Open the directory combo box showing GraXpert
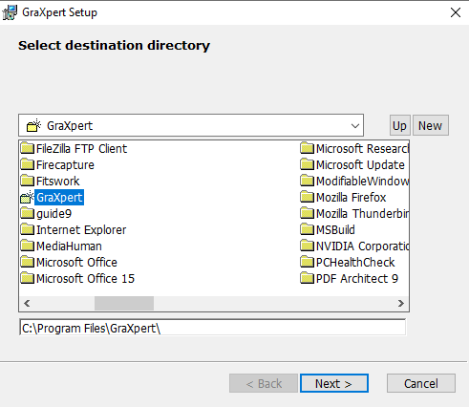Screen dimensions: 469x407 (191, 125)
